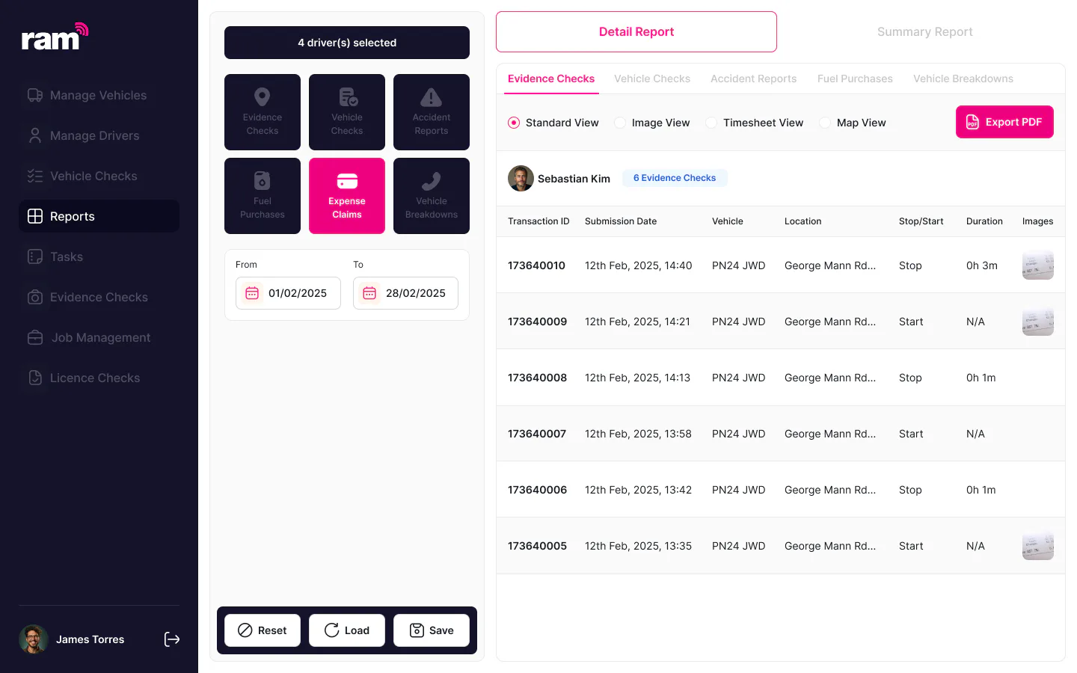Image resolution: width=1077 pixels, height=673 pixels.
Task: Switch to the Summary Report tab
Action: pyautogui.click(x=924, y=31)
